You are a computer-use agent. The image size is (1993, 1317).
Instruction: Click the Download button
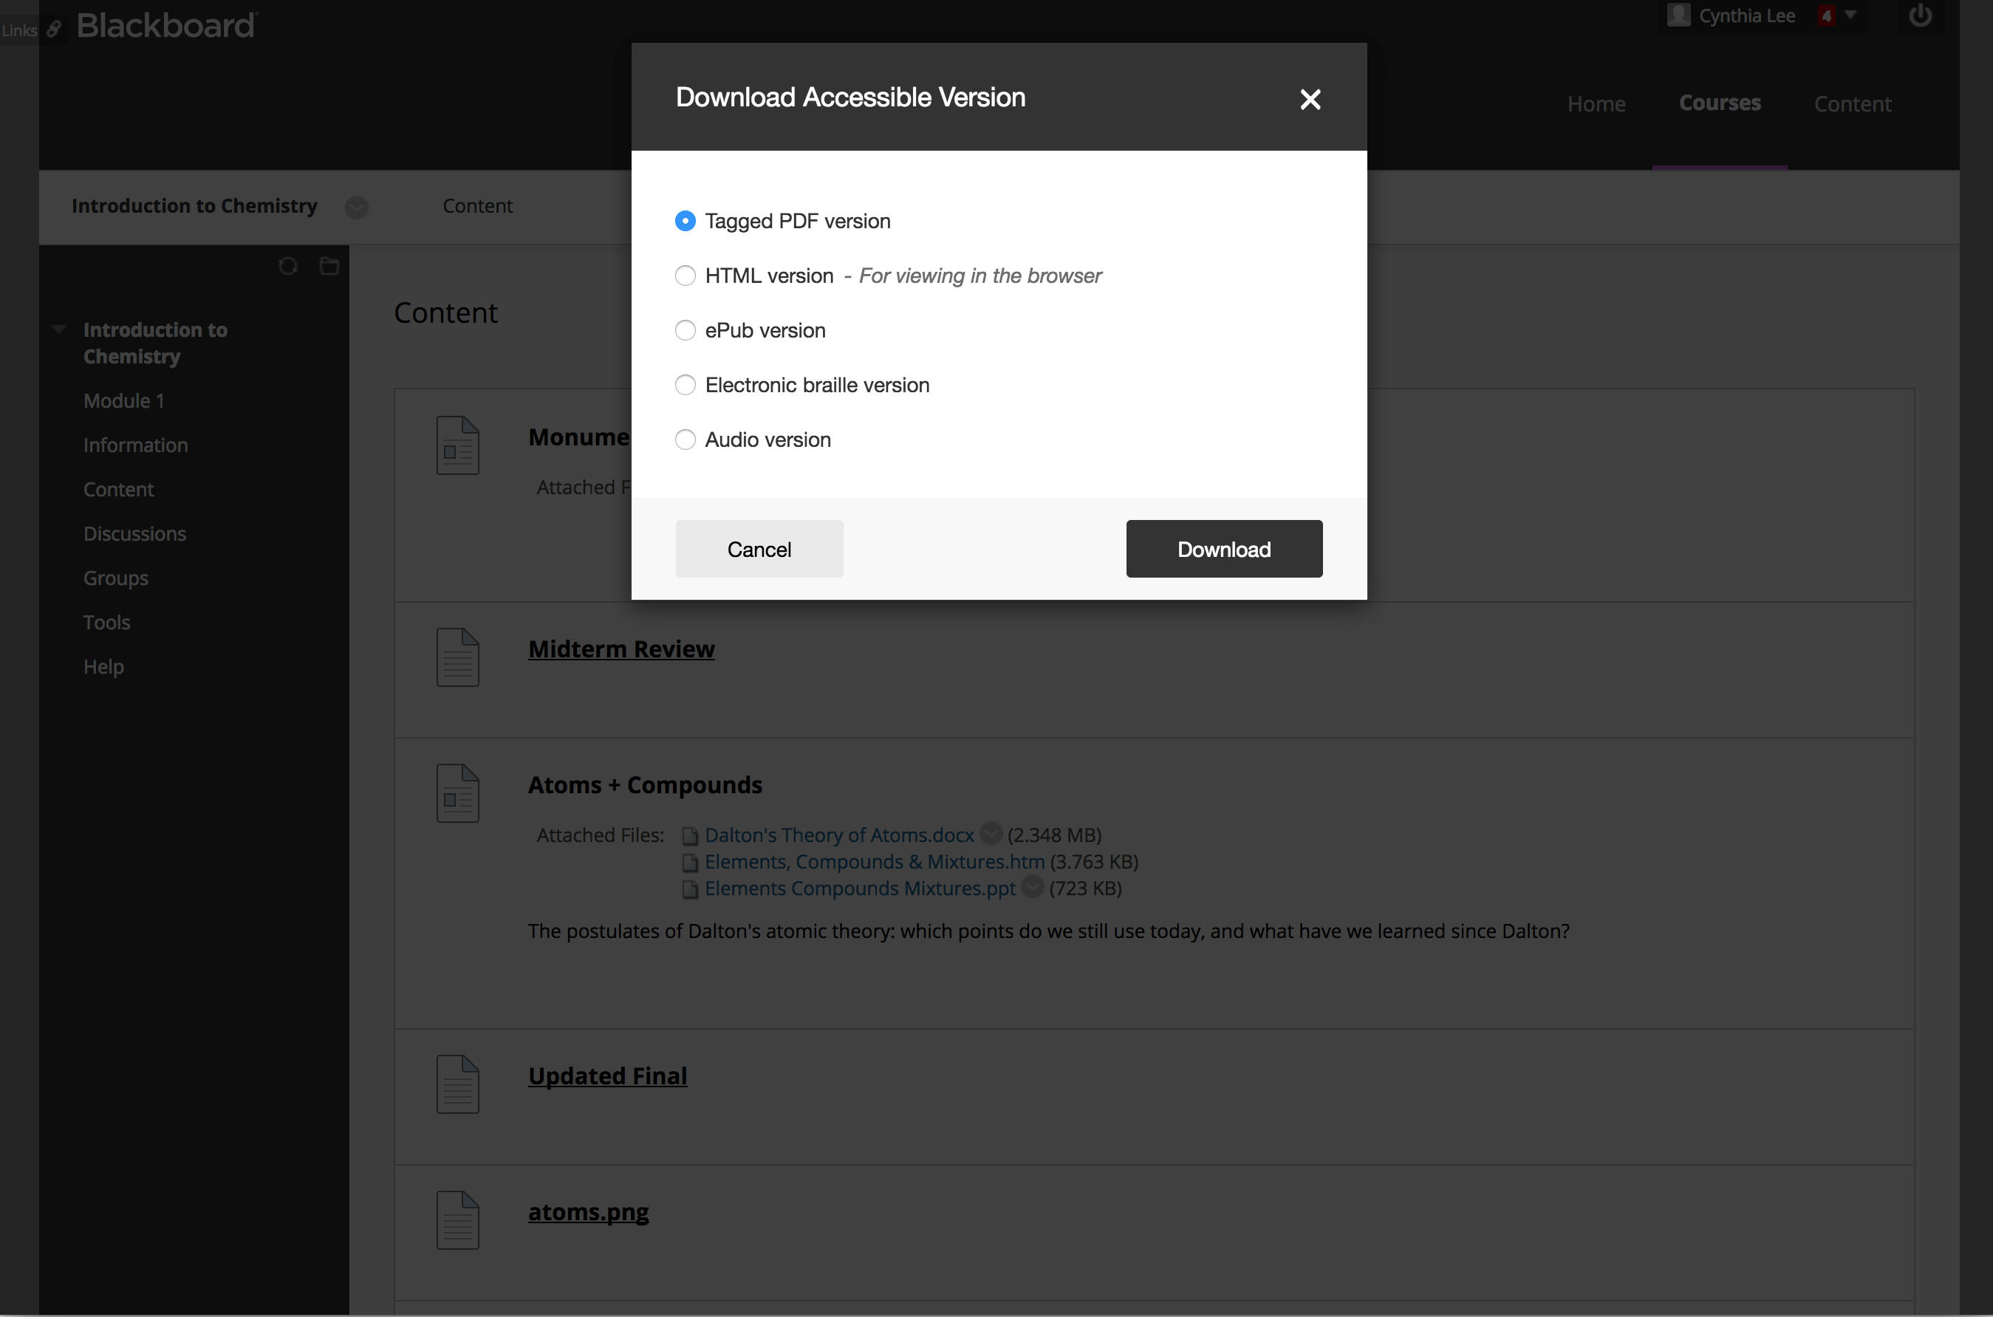1224,548
